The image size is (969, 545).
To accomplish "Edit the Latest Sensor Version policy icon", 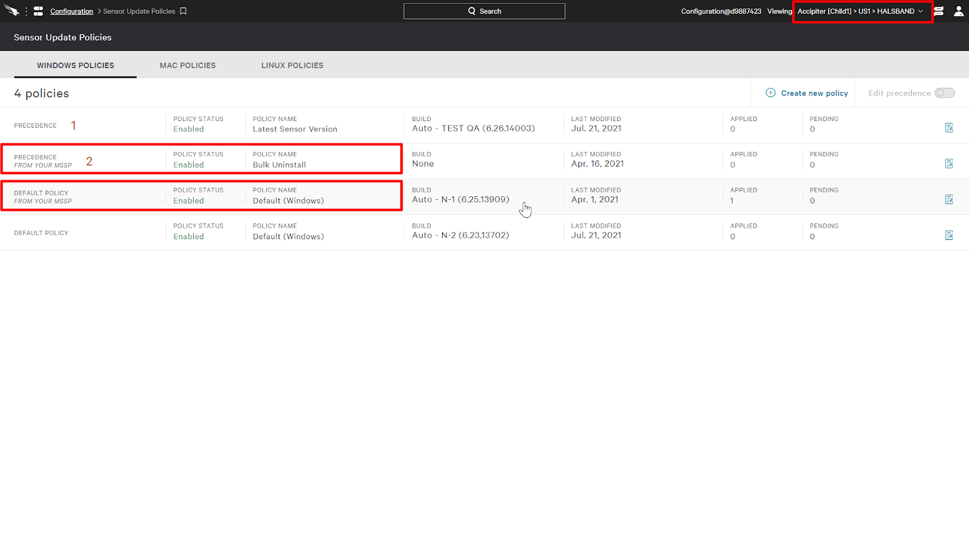I will [949, 128].
